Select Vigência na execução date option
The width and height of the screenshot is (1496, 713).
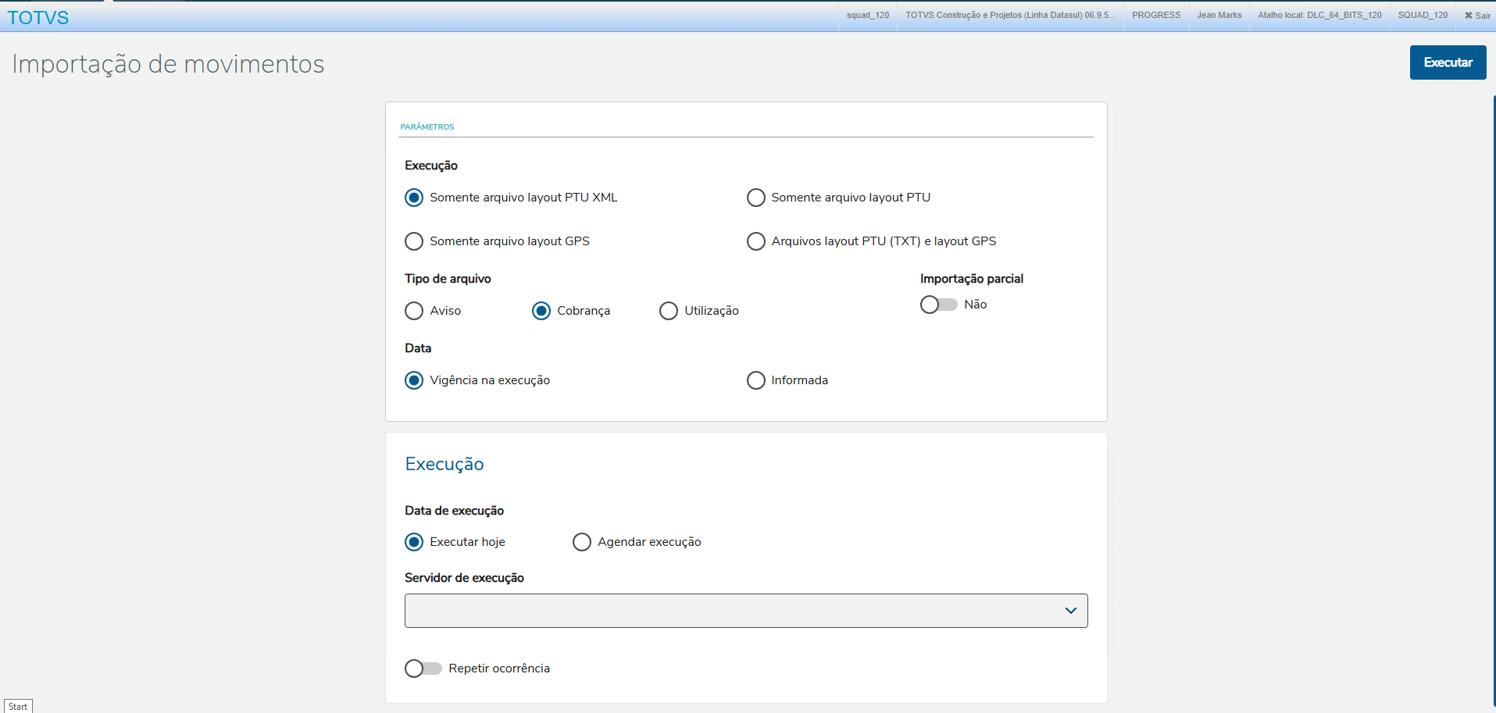(414, 380)
